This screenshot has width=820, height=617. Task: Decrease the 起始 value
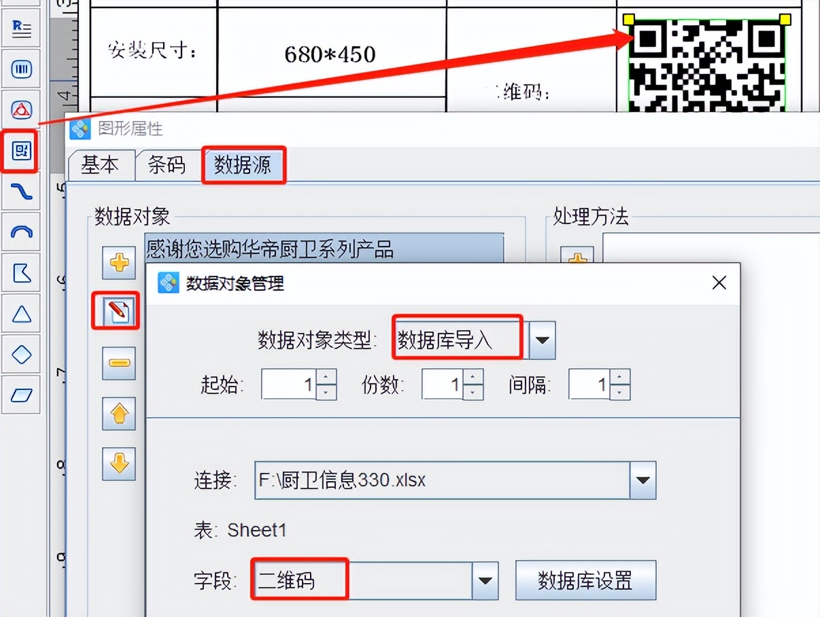point(327,392)
